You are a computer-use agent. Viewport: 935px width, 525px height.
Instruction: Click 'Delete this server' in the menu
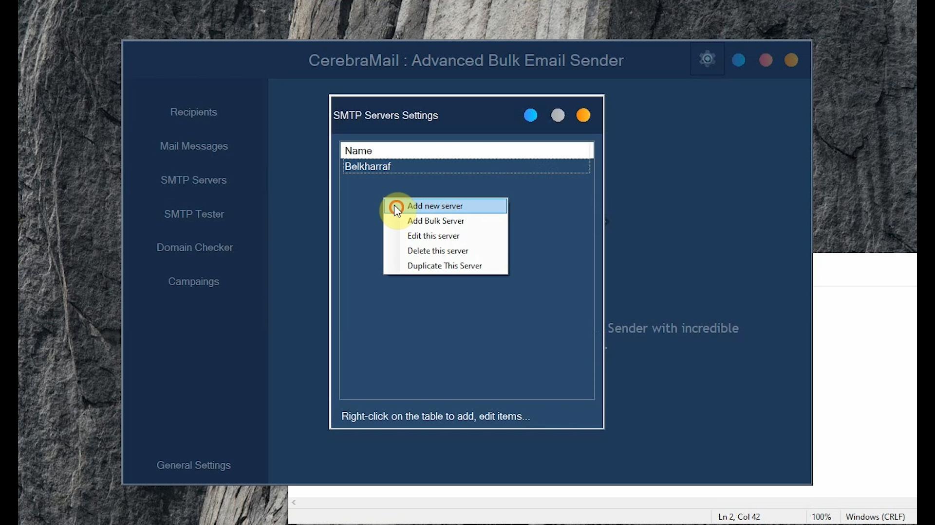[x=437, y=251]
